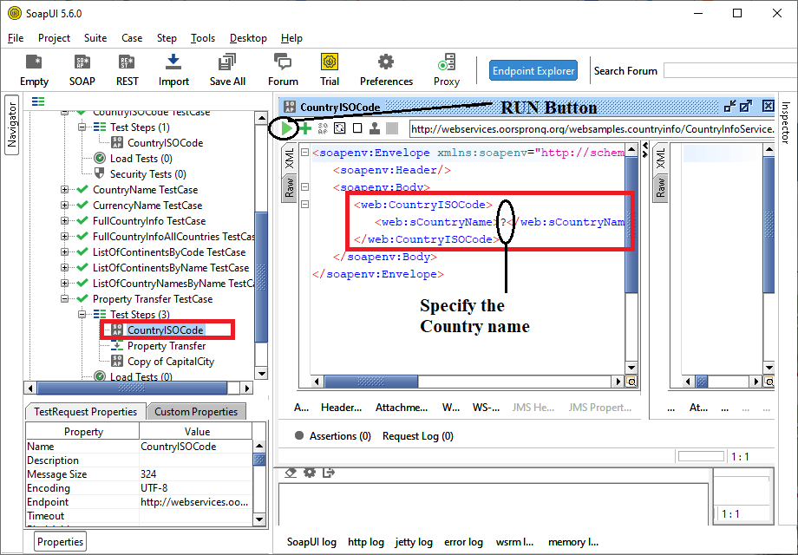
Task: Click the recreate request SOAP icon
Action: click(323, 128)
